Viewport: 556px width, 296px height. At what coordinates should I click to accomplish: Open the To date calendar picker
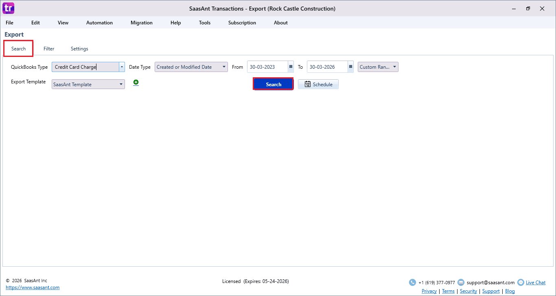pos(350,67)
